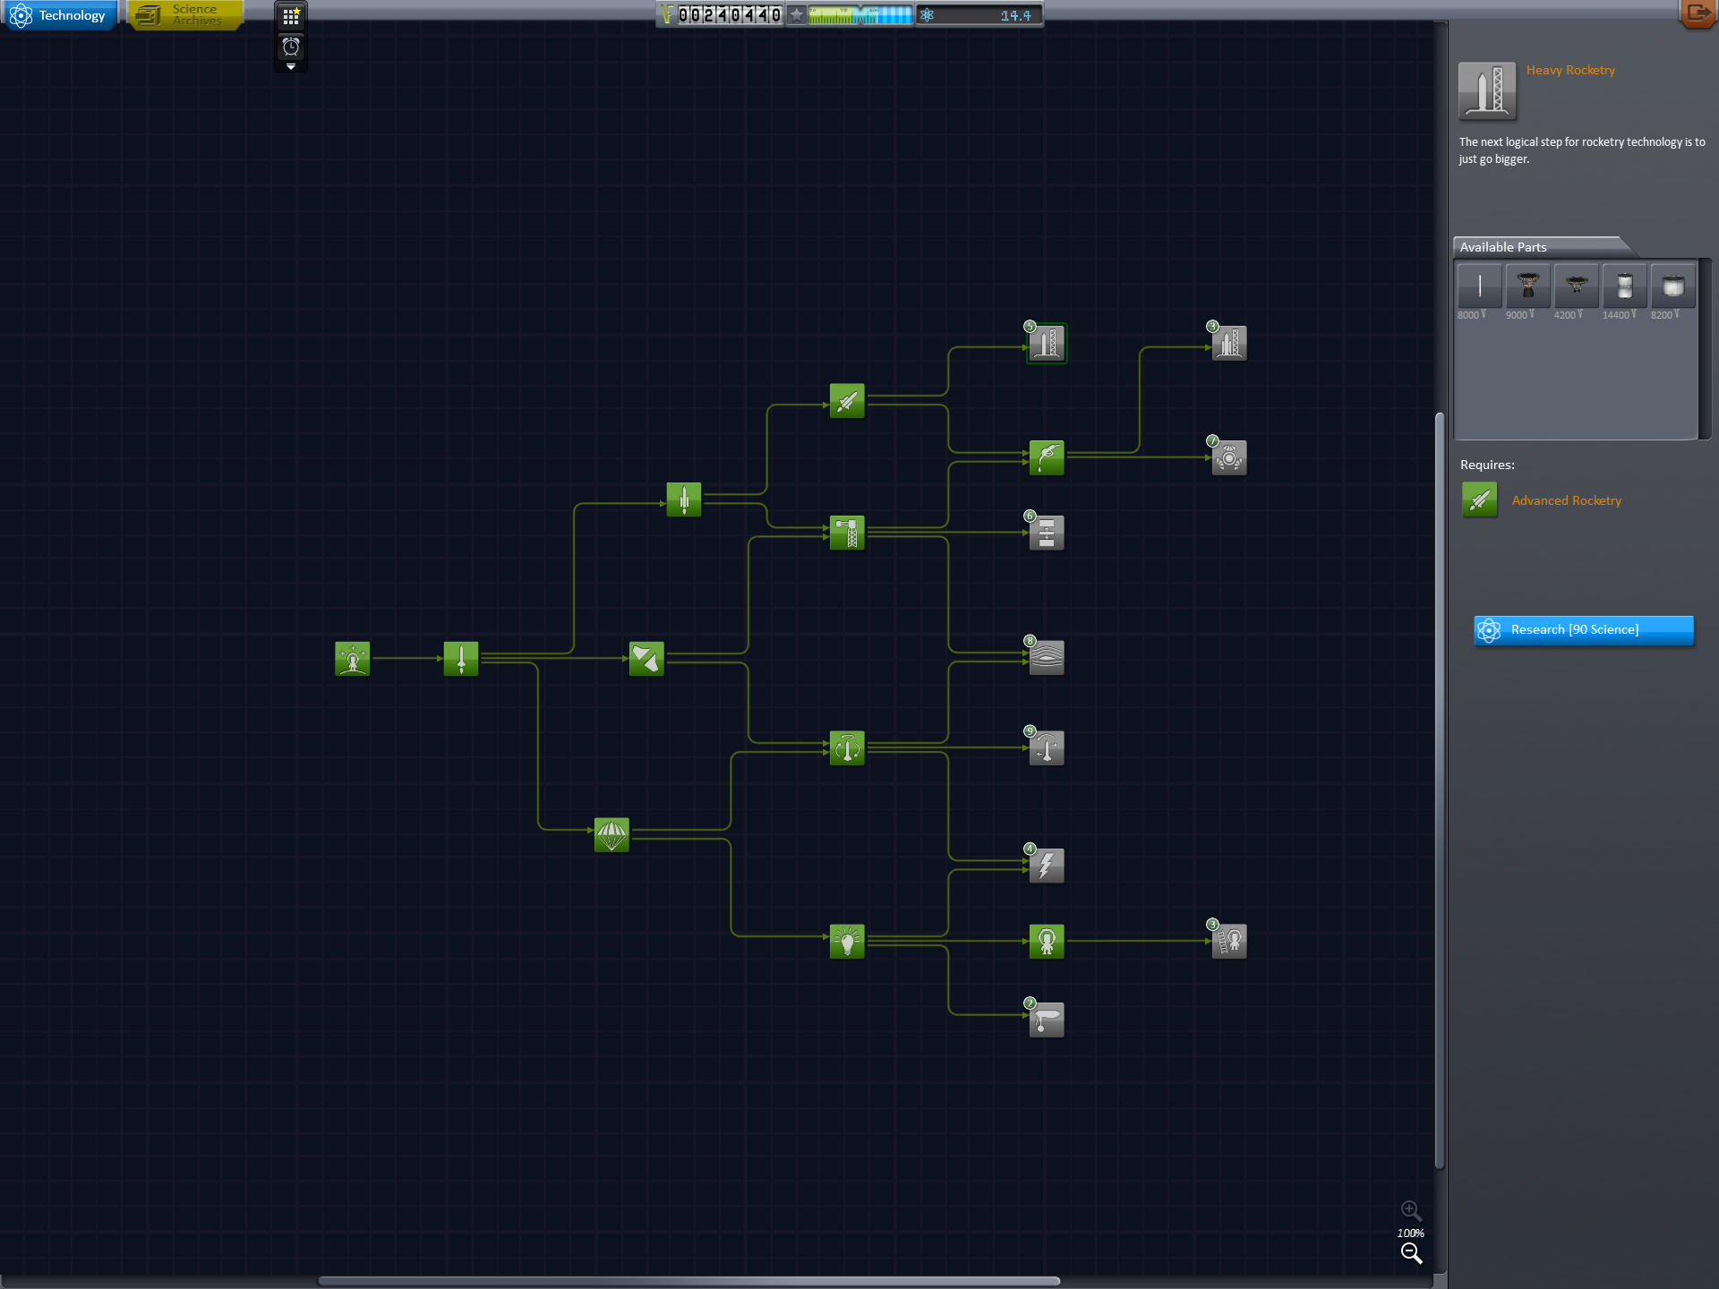The width and height of the screenshot is (1719, 1289).
Task: Select the grey multi-rocket node with badge 3
Action: 1229,344
